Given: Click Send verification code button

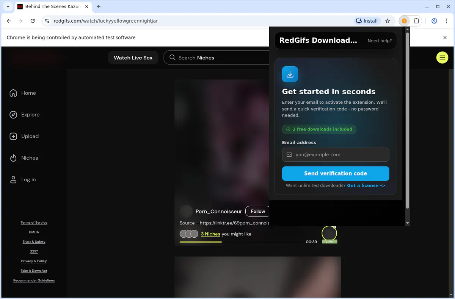Looking at the screenshot, I should point(336,173).
